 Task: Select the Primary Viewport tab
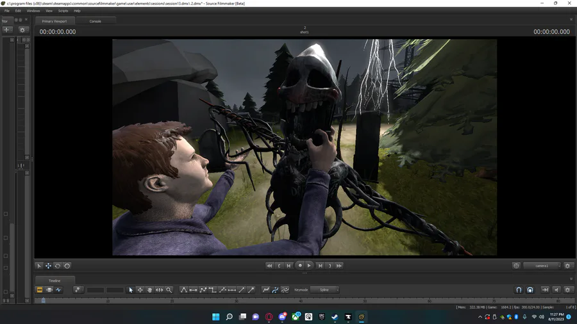54,21
